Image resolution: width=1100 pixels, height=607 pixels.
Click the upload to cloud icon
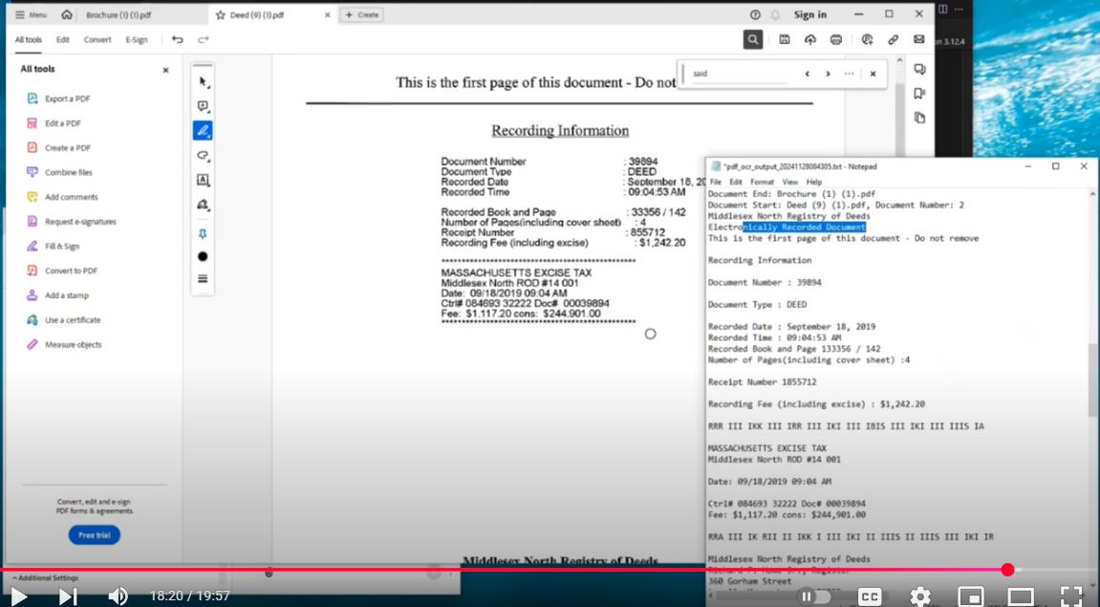(810, 40)
